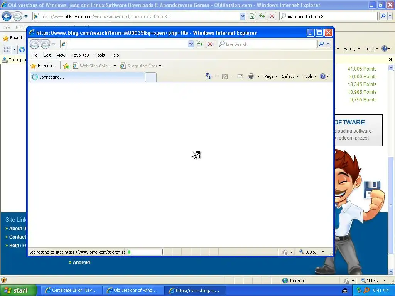Open Tools menu in main window command bar
The height and width of the screenshot is (296, 395).
[x=371, y=49]
